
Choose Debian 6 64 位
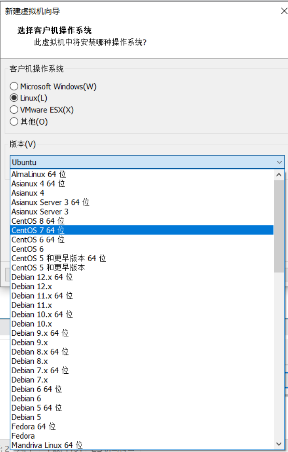click(142, 389)
